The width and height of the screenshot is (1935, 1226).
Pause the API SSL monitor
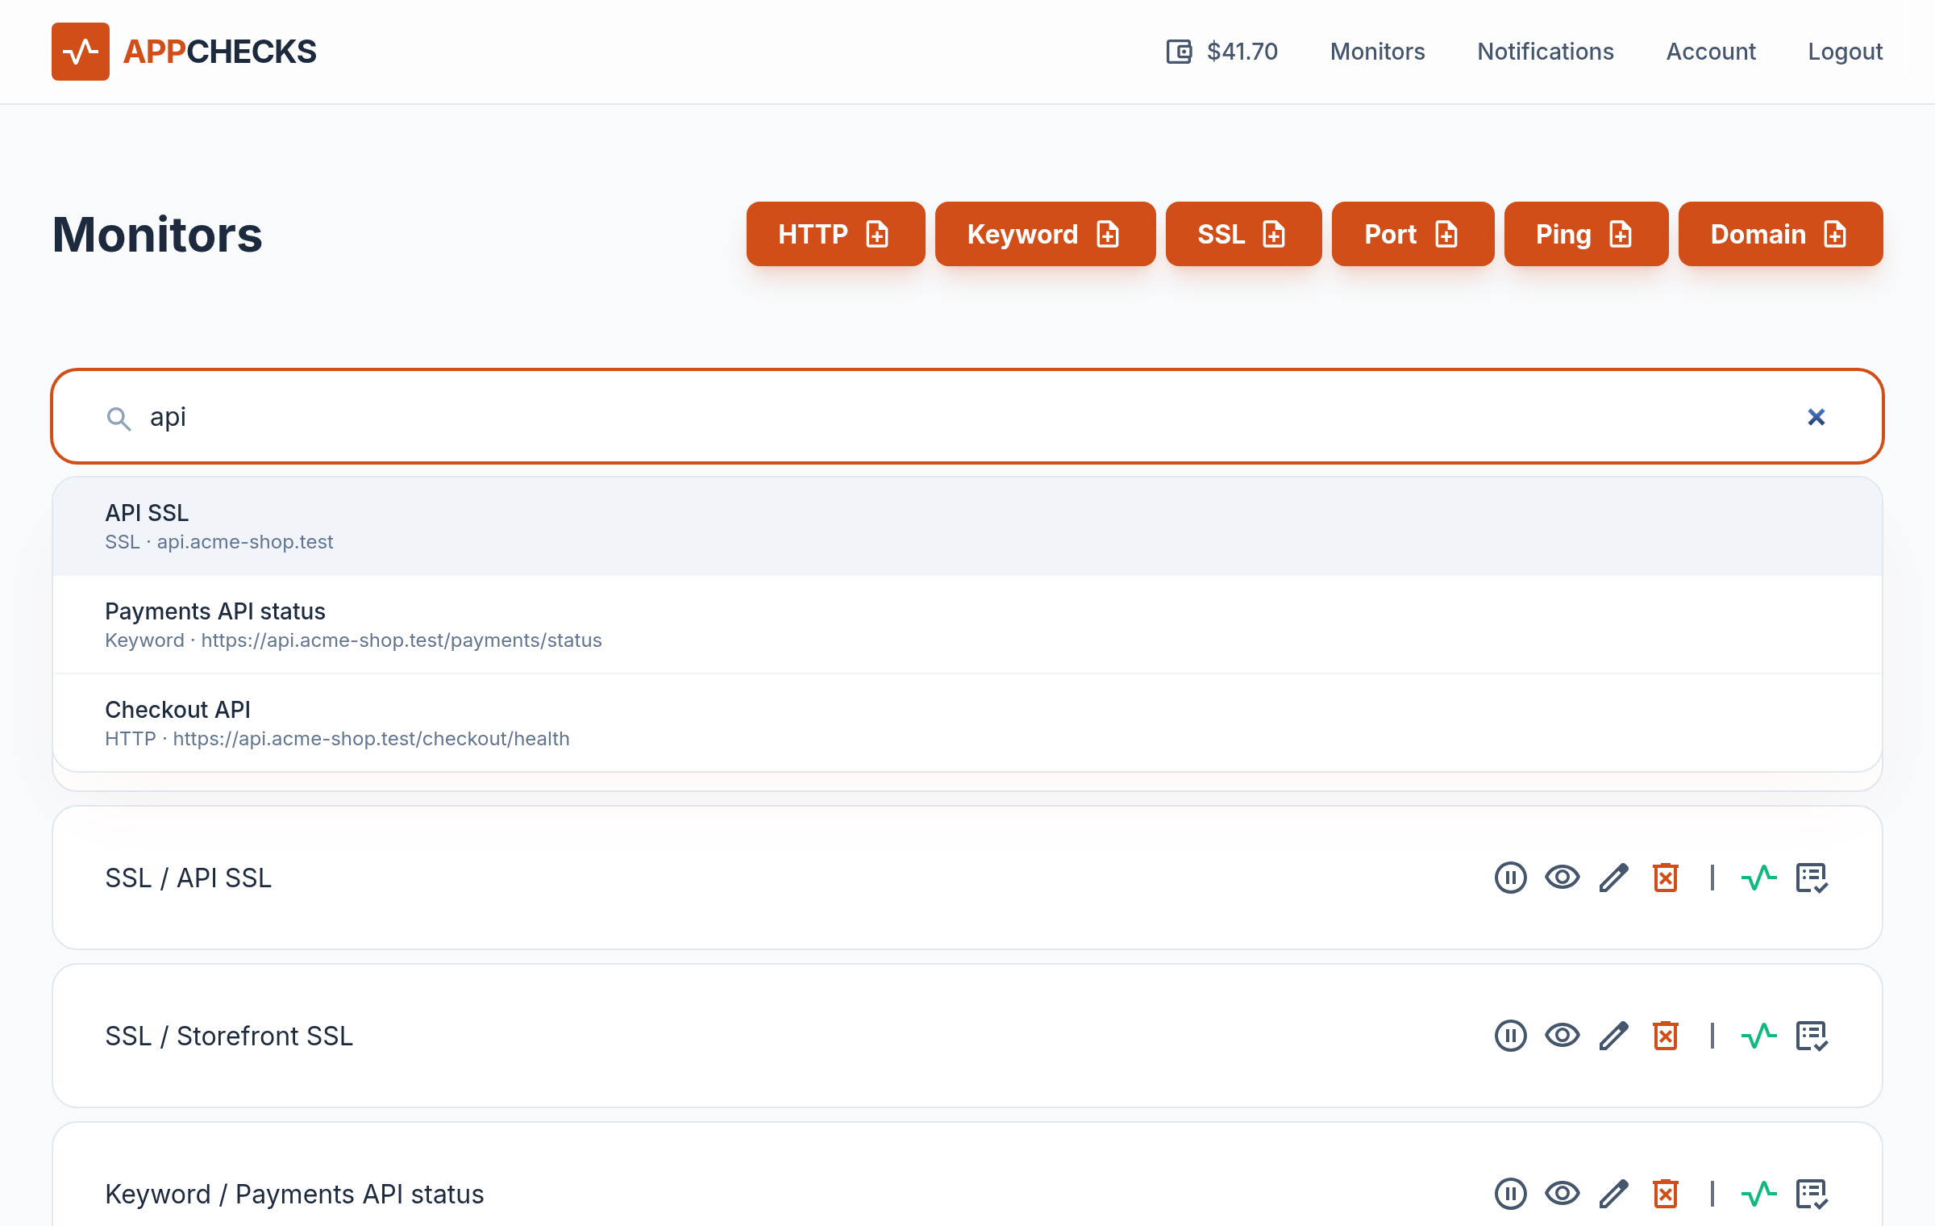1511,878
